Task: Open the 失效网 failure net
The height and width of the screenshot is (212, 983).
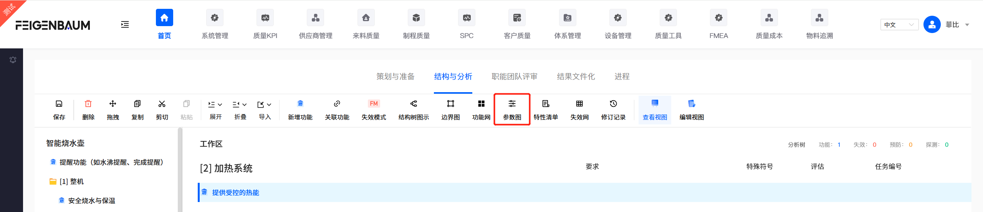Action: click(579, 110)
